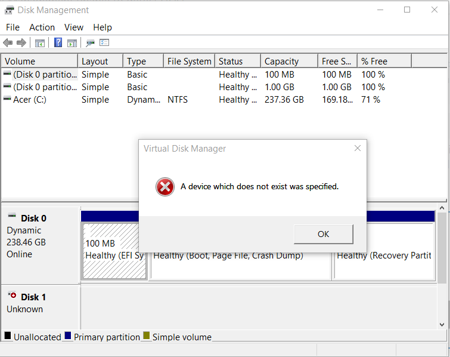
Task: Click the scroll down arrow in disk pane
Action: pos(442,325)
